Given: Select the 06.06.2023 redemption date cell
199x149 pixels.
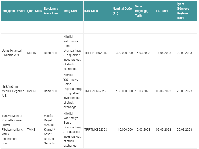Looking at the screenshot, I should click(163, 91).
